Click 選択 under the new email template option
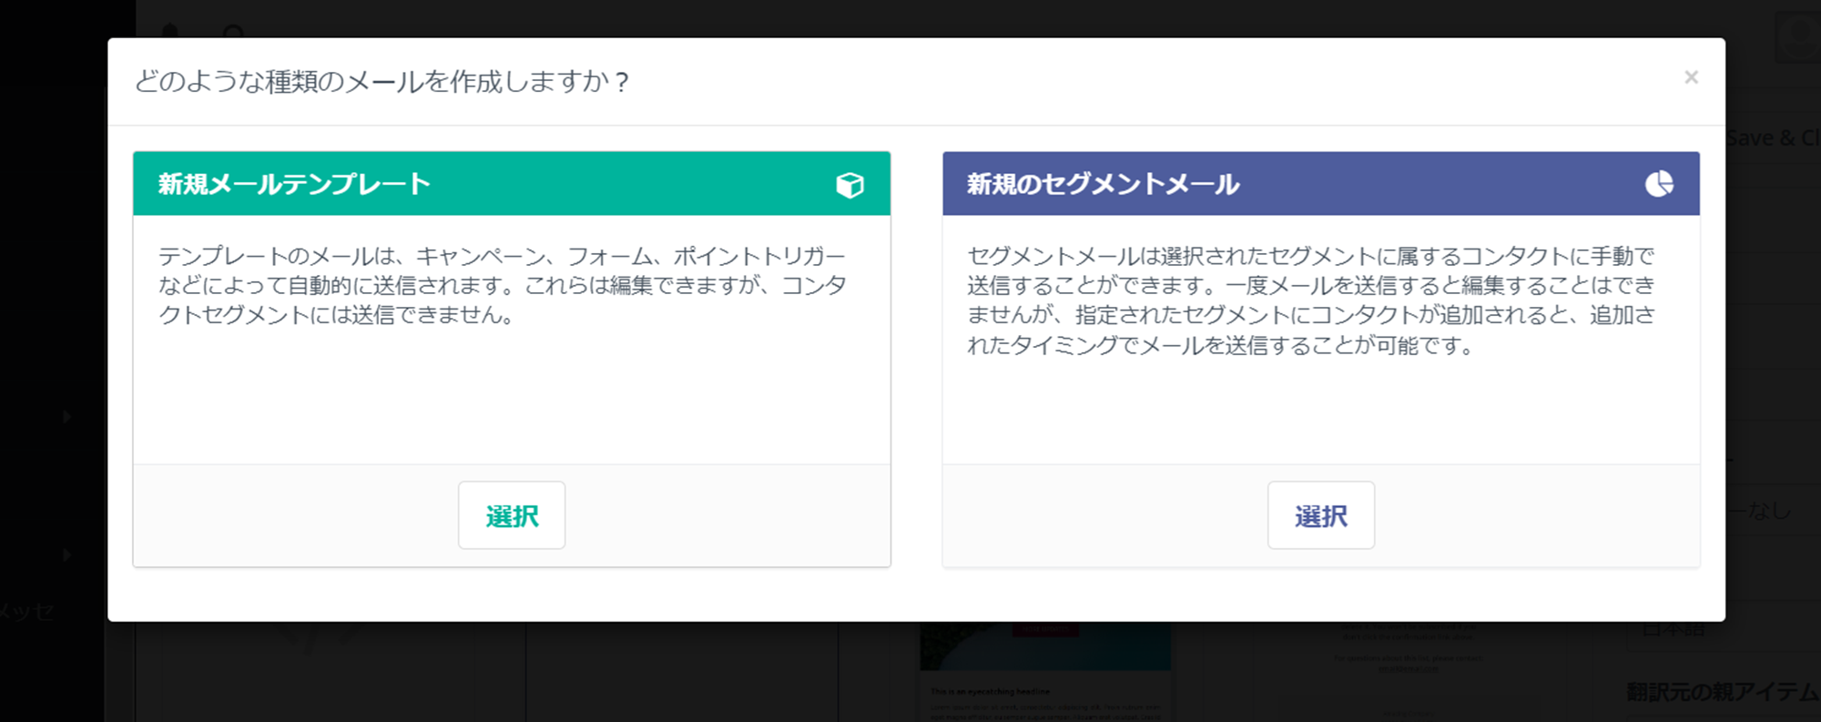 point(512,515)
